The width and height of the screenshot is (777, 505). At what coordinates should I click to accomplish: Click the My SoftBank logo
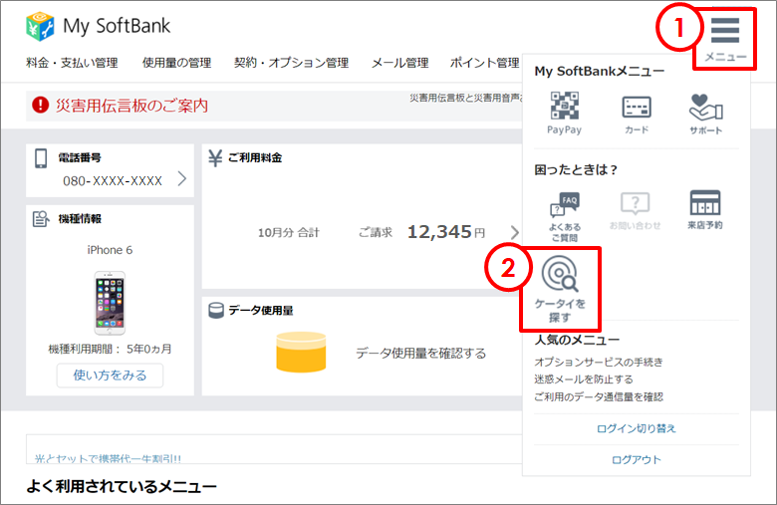click(98, 26)
